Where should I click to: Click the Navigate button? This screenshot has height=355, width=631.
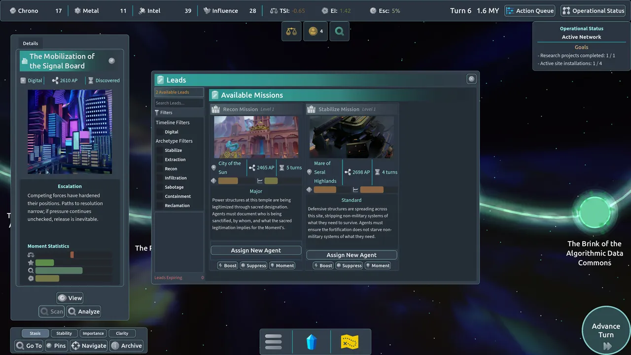[89, 346]
